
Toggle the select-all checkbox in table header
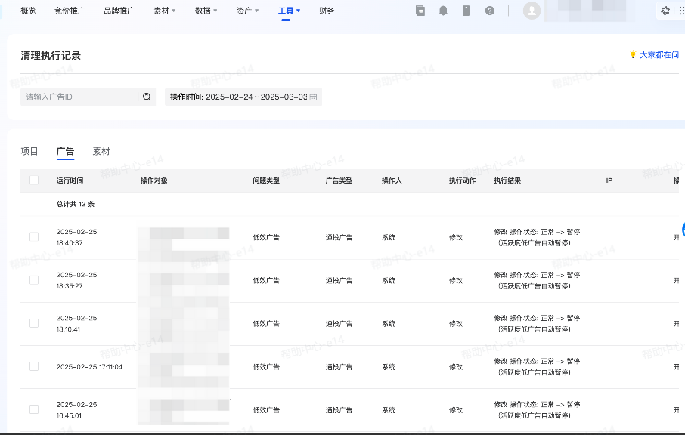33,180
